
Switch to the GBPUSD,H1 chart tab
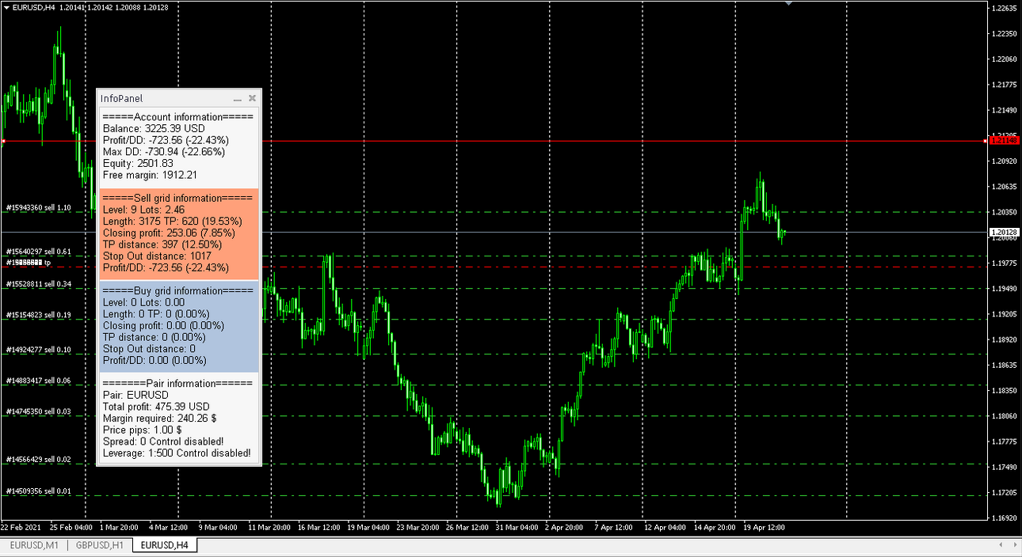tap(100, 545)
